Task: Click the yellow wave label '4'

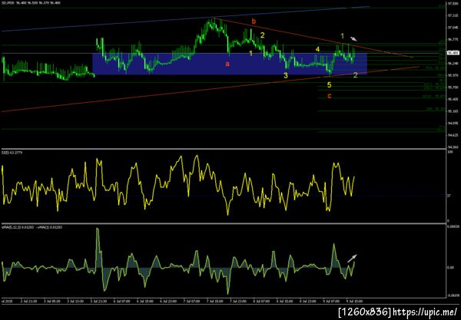Action: (x=317, y=49)
